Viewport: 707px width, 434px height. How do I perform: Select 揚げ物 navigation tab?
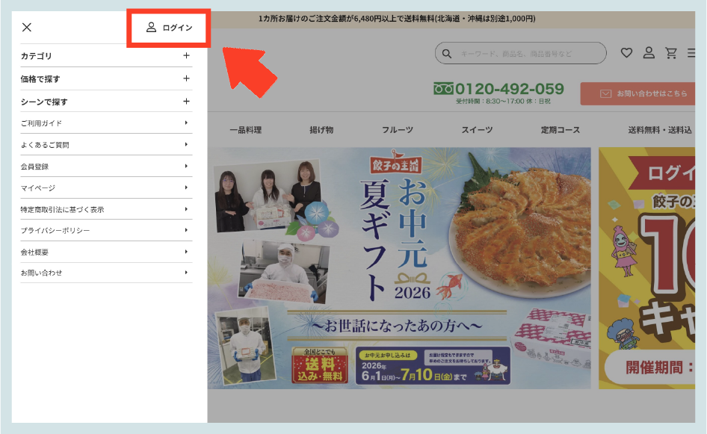click(x=321, y=130)
